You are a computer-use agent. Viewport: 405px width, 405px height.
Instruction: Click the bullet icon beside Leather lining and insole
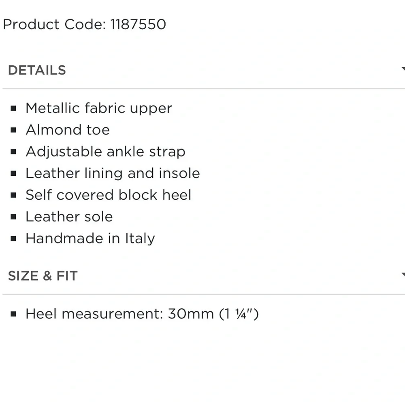(15, 173)
